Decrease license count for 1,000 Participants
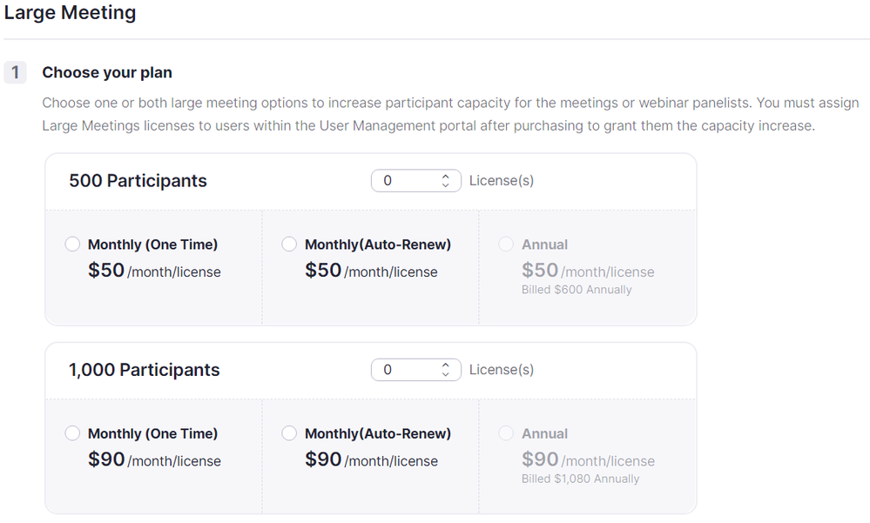Screen dimensions: 870x523 pos(446,374)
